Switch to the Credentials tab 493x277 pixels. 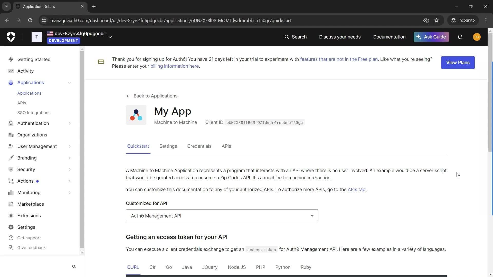point(199,146)
